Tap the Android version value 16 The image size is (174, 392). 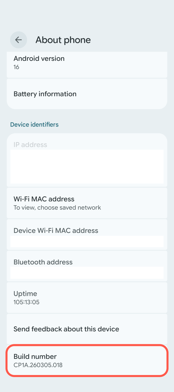point(16,67)
